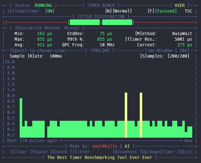The image size is (201, 163).
Task: Click the first yellow spike in timeline
Action: tap(126, 115)
